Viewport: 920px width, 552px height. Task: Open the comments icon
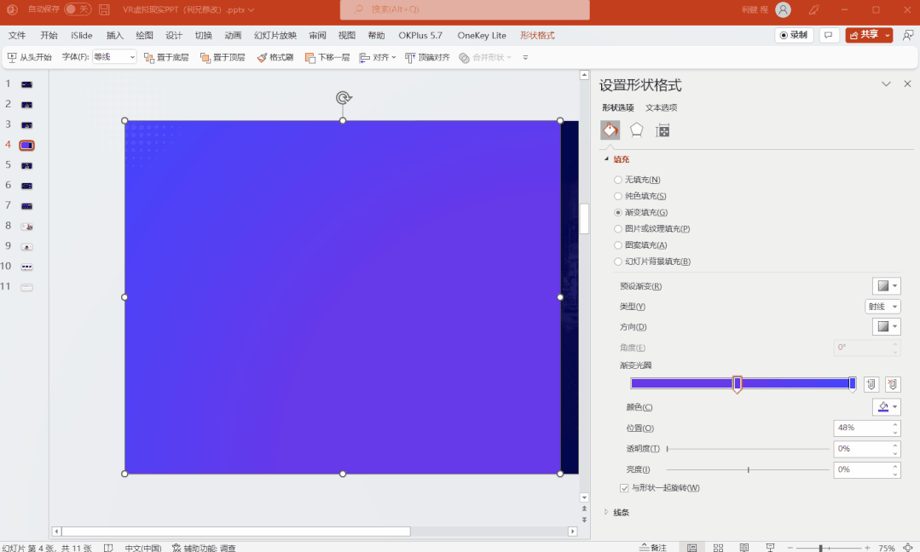pos(829,35)
